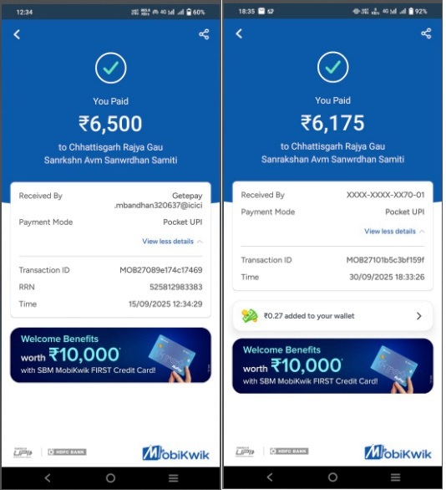Share the ₹6,175 payment receipt
Viewport: 446px width, 490px height.
426,33
